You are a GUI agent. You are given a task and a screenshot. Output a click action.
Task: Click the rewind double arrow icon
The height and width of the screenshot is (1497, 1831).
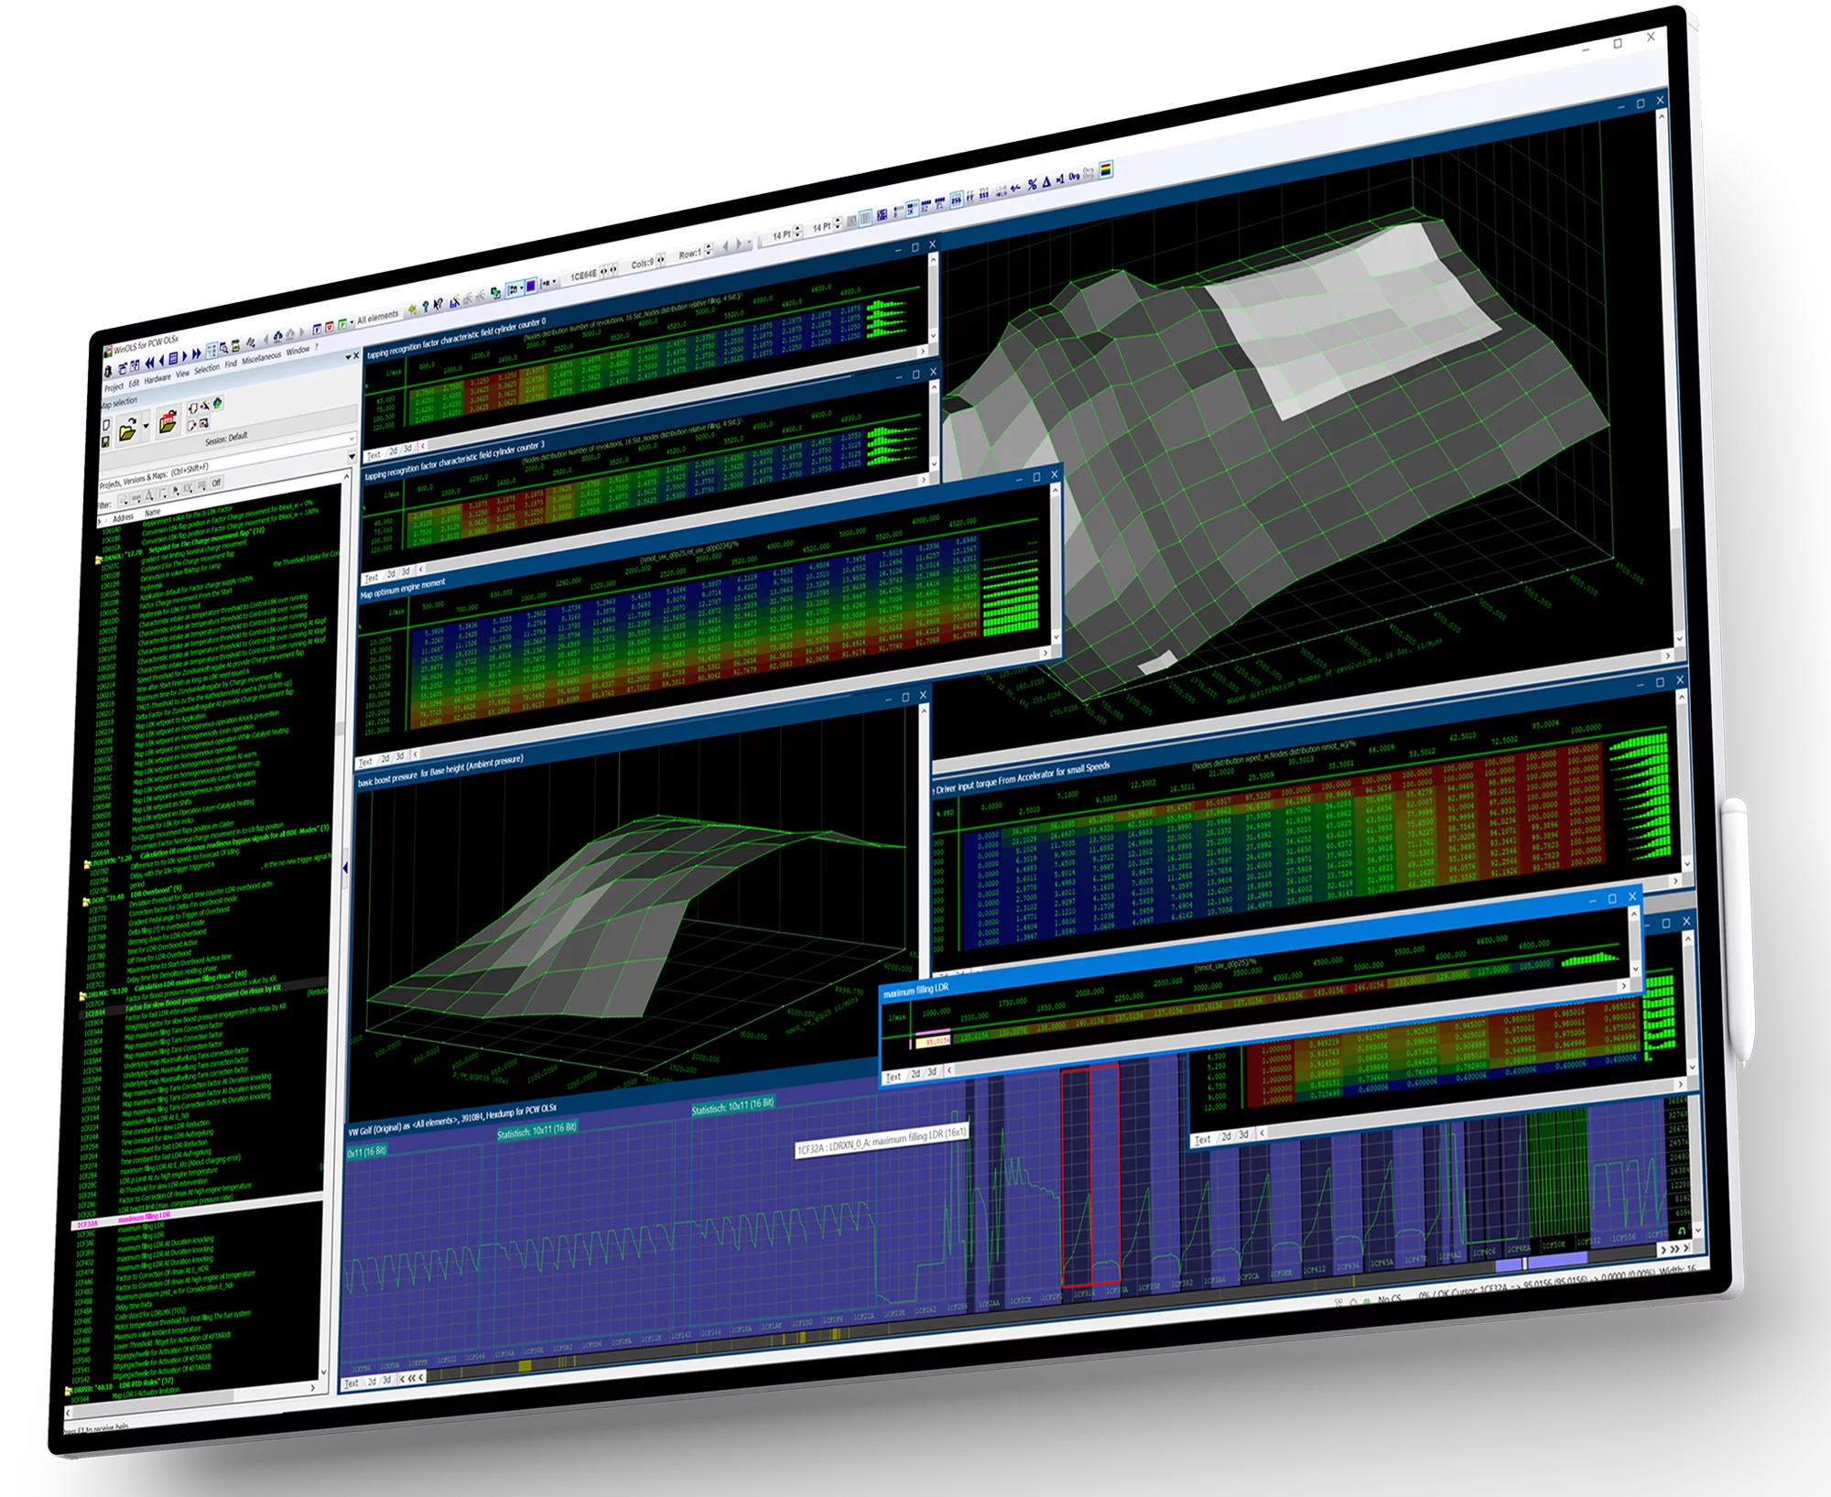pyautogui.click(x=150, y=363)
